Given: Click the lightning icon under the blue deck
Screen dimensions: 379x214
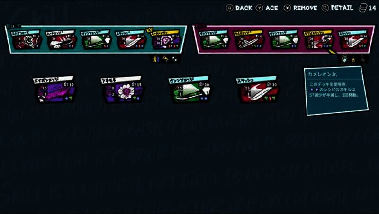Looking at the screenshot, I should (165, 59).
